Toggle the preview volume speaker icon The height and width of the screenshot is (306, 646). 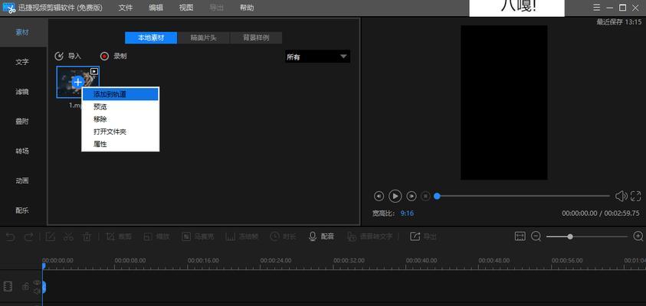pos(621,196)
